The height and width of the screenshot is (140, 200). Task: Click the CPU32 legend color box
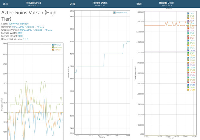188,90
